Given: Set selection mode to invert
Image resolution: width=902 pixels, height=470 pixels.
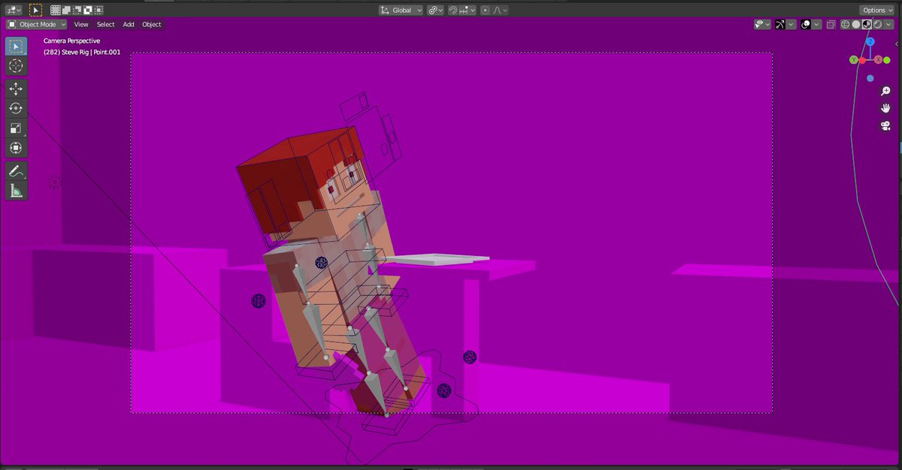Looking at the screenshot, I should (88, 11).
